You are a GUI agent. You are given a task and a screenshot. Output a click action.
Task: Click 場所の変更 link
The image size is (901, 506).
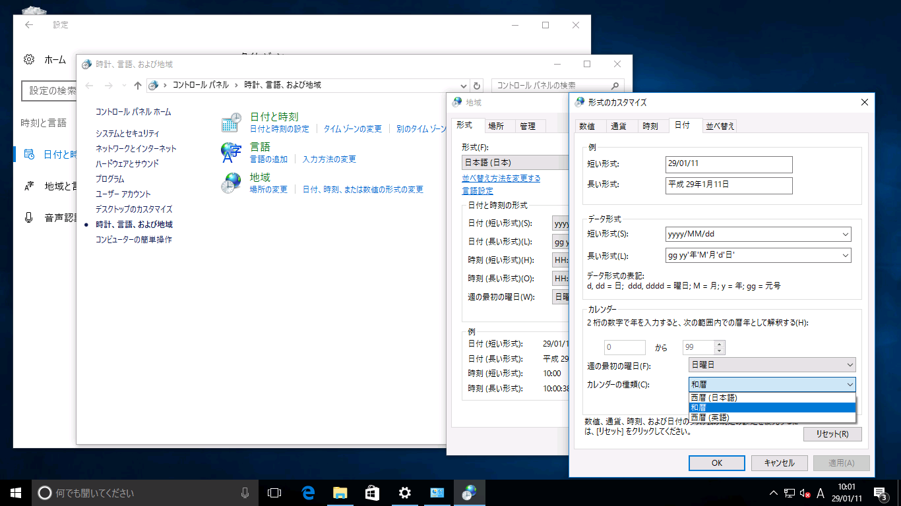(269, 190)
